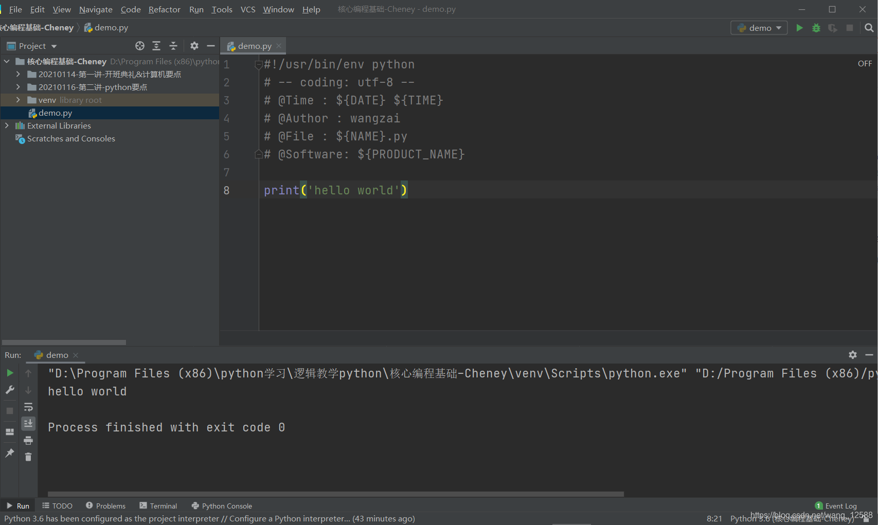Toggle scroll to end in Run console

pyautogui.click(x=28, y=423)
